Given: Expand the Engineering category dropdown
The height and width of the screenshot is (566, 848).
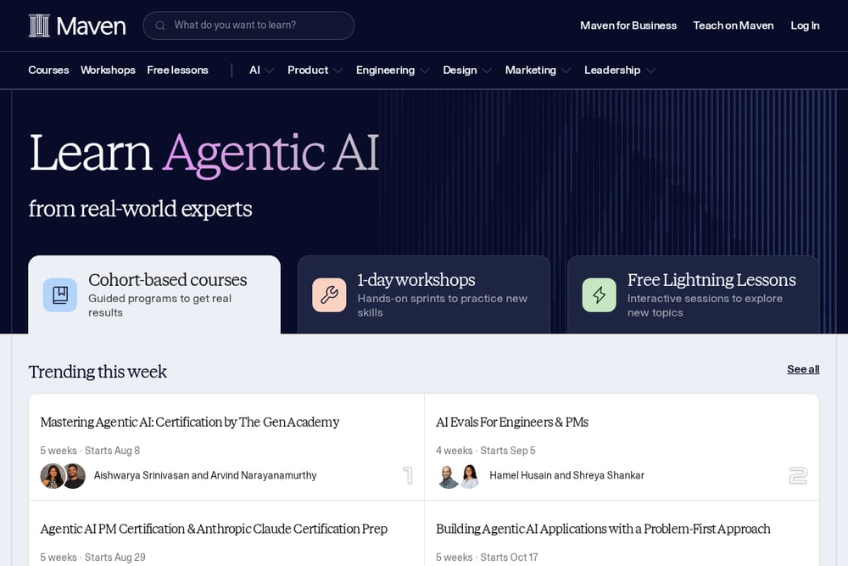Looking at the screenshot, I should pyautogui.click(x=393, y=70).
